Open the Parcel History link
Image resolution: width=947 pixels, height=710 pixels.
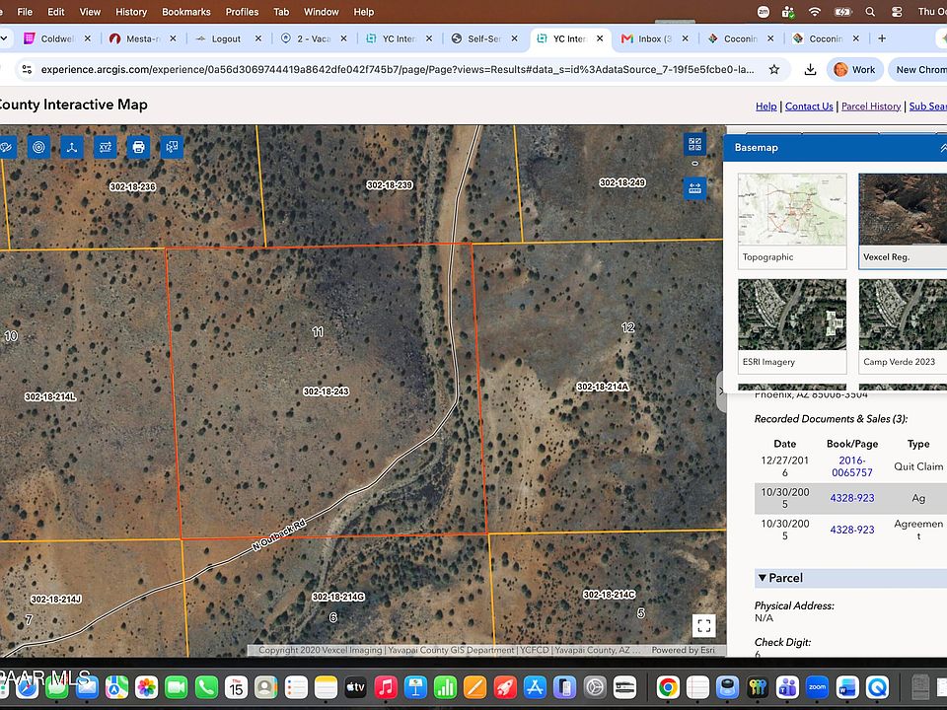tap(871, 106)
